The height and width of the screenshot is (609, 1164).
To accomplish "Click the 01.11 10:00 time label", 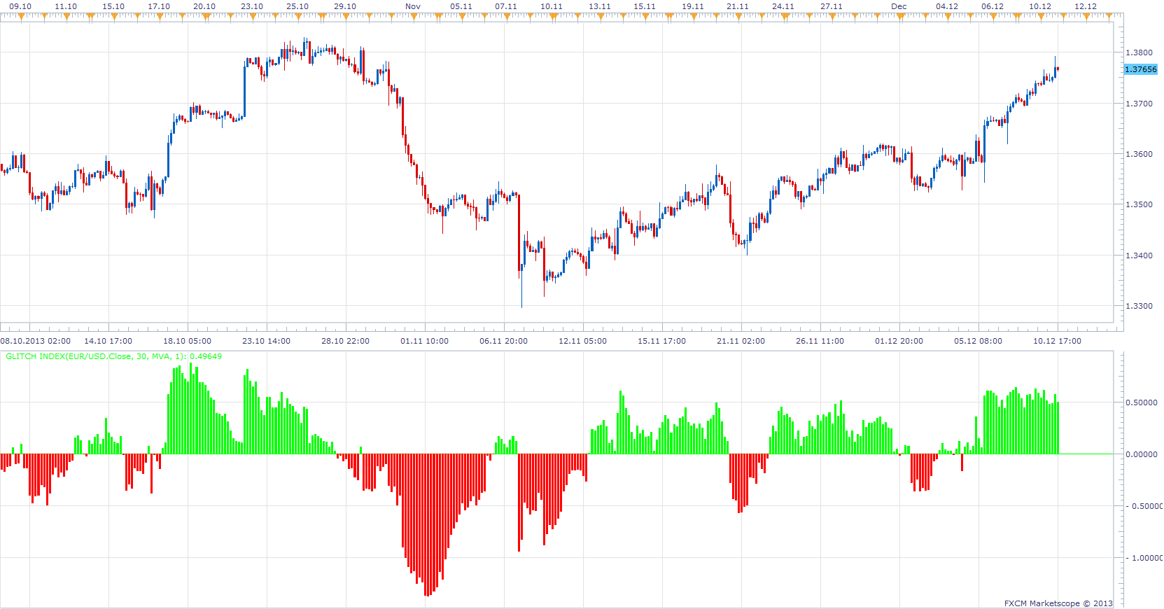I will tap(424, 341).
